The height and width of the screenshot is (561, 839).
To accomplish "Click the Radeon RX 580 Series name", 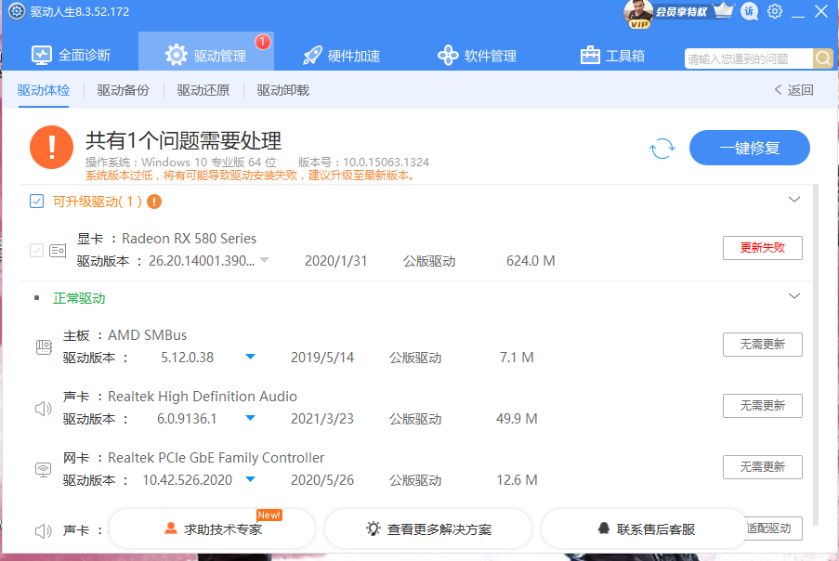I will click(189, 239).
